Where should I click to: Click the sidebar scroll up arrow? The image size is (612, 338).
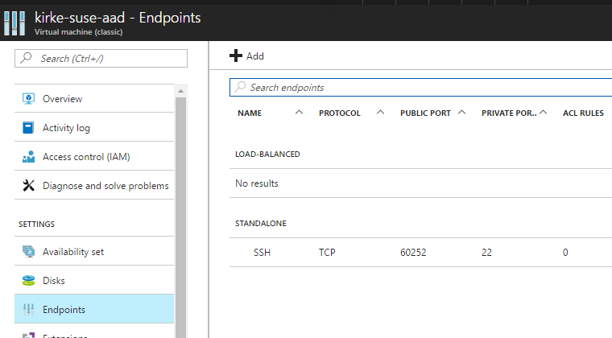pos(180,91)
